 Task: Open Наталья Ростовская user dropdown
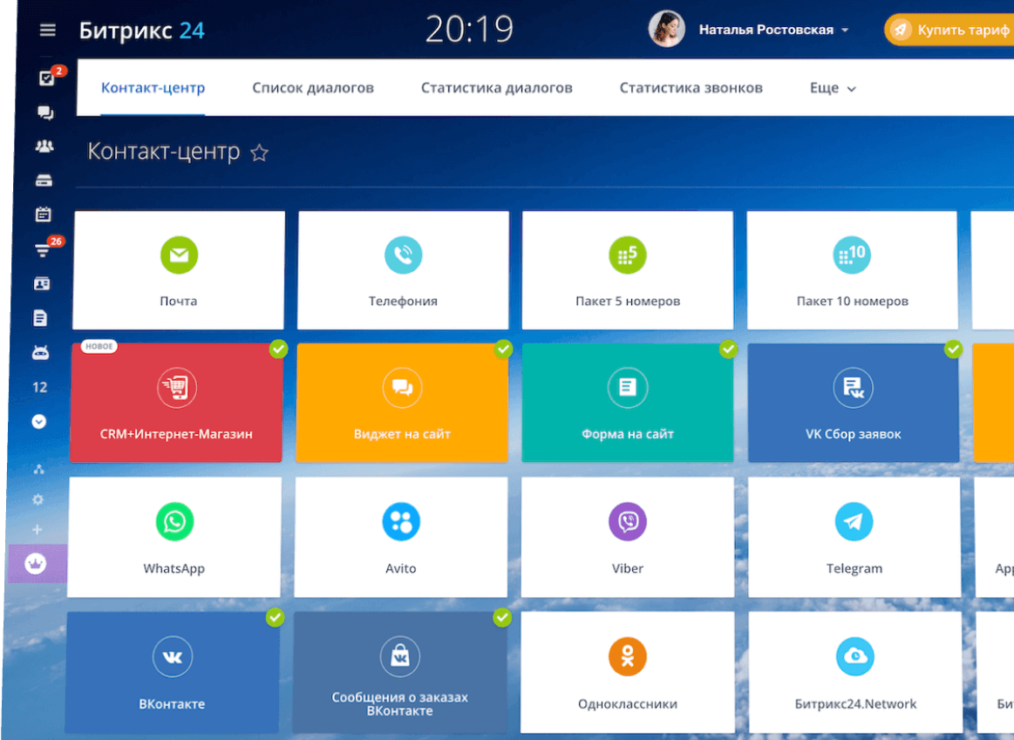click(x=774, y=30)
